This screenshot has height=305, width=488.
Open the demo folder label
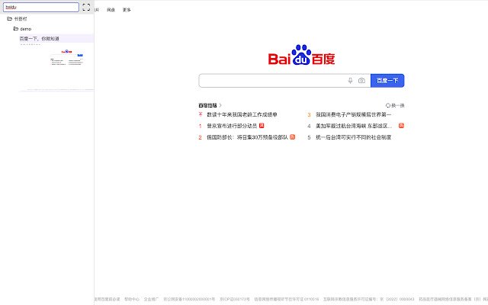25,29
